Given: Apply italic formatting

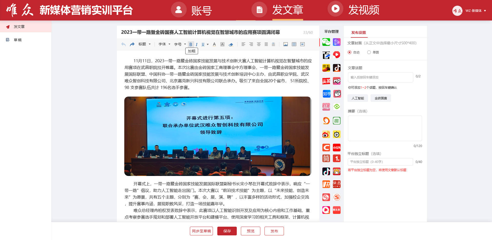Looking at the screenshot, I should (x=197, y=44).
